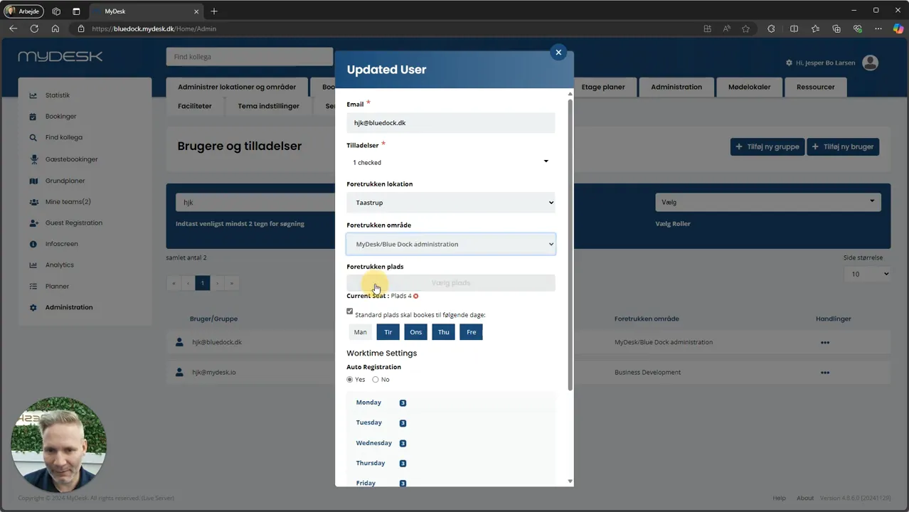Image resolution: width=909 pixels, height=512 pixels.
Task: Close the Updated User dialog
Action: point(558,52)
